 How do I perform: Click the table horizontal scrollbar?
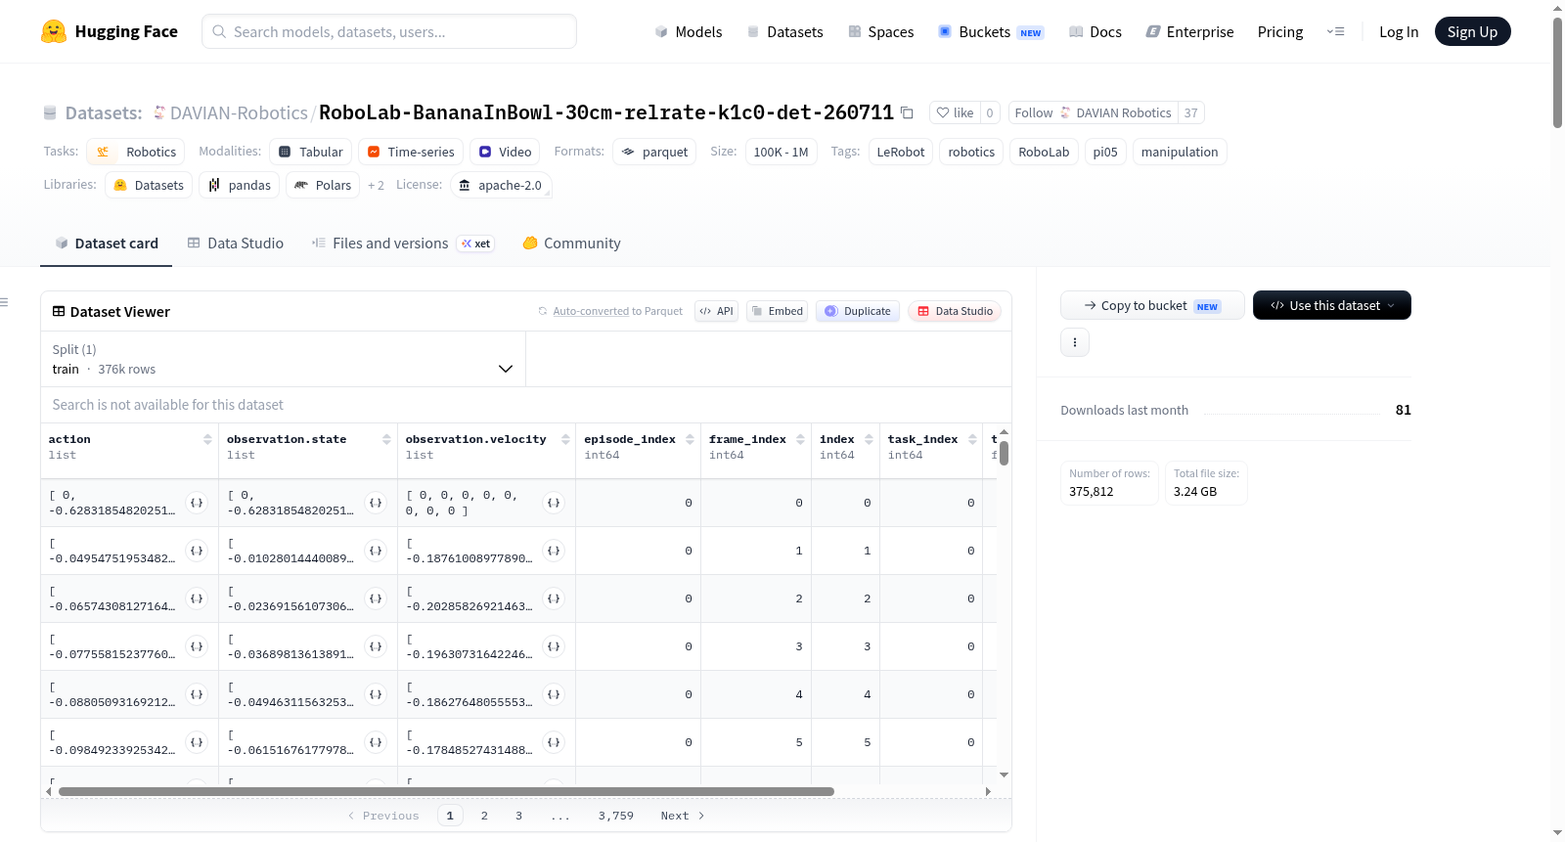[446, 791]
